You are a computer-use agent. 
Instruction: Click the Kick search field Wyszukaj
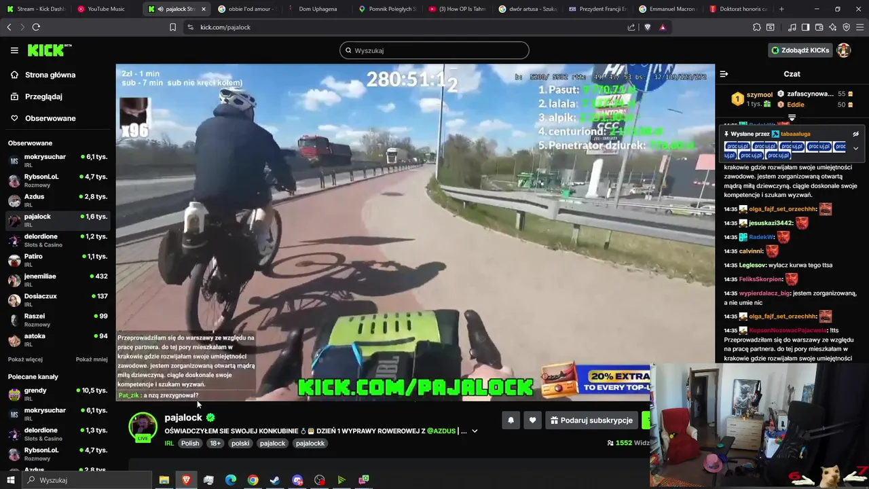click(x=434, y=50)
